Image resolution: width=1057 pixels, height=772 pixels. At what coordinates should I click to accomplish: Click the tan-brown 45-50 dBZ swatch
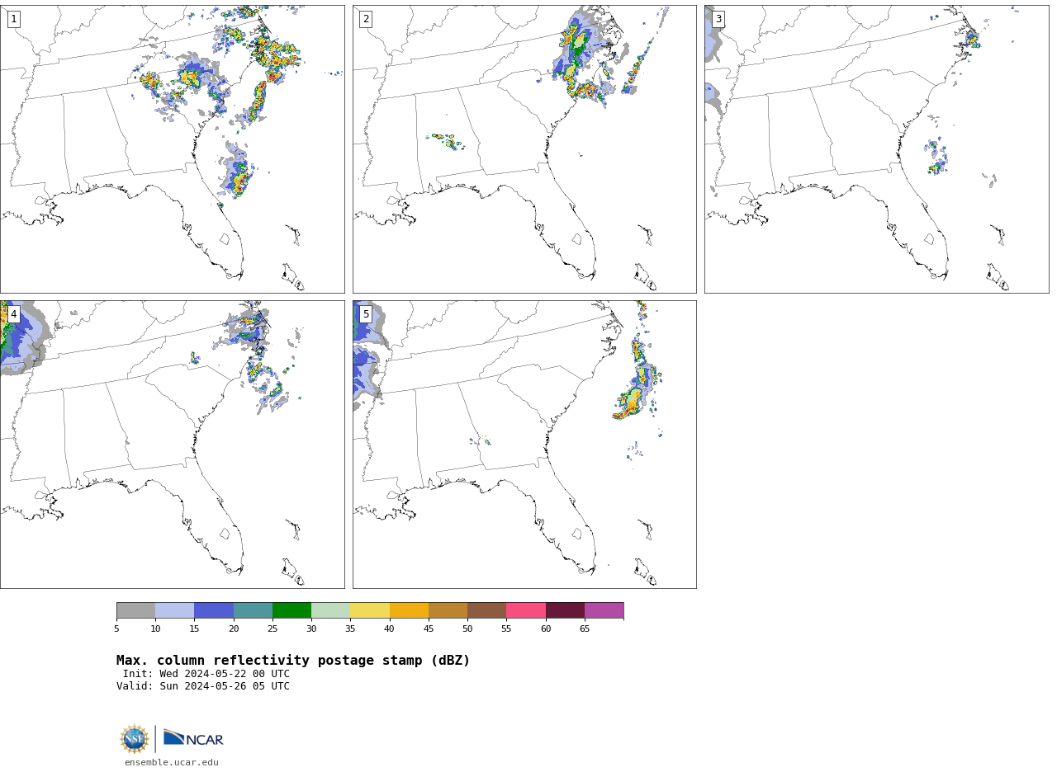point(448,610)
